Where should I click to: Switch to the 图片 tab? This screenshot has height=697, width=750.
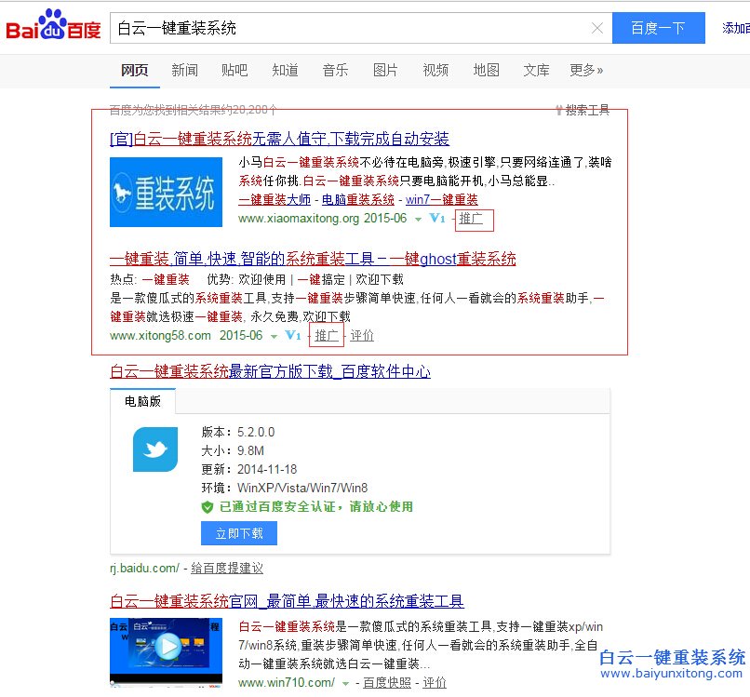[x=385, y=70]
